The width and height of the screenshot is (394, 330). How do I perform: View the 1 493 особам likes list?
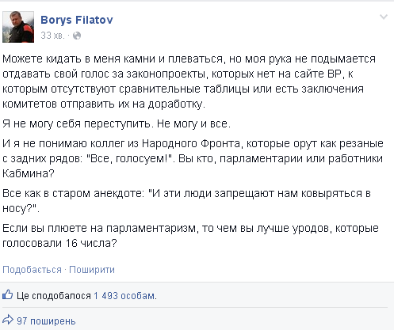point(124,296)
